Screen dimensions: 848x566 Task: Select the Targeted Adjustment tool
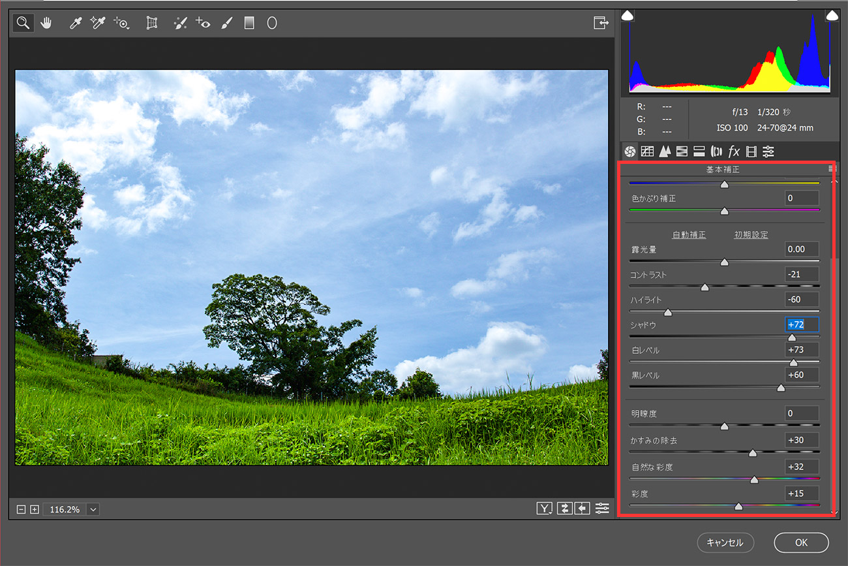coord(121,23)
